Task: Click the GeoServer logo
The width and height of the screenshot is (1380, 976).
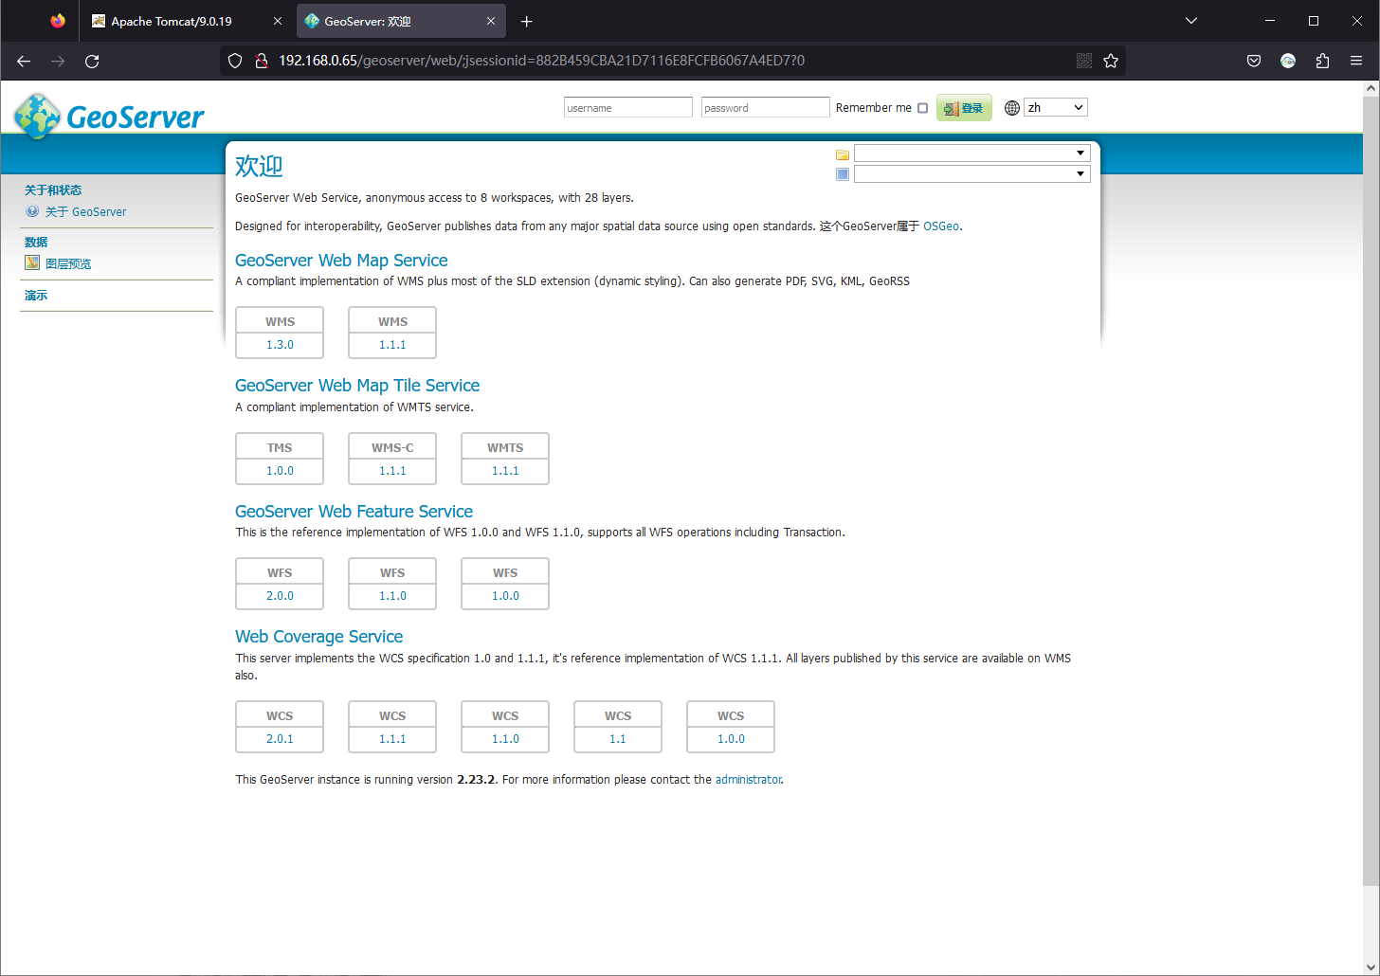Action: click(x=109, y=116)
